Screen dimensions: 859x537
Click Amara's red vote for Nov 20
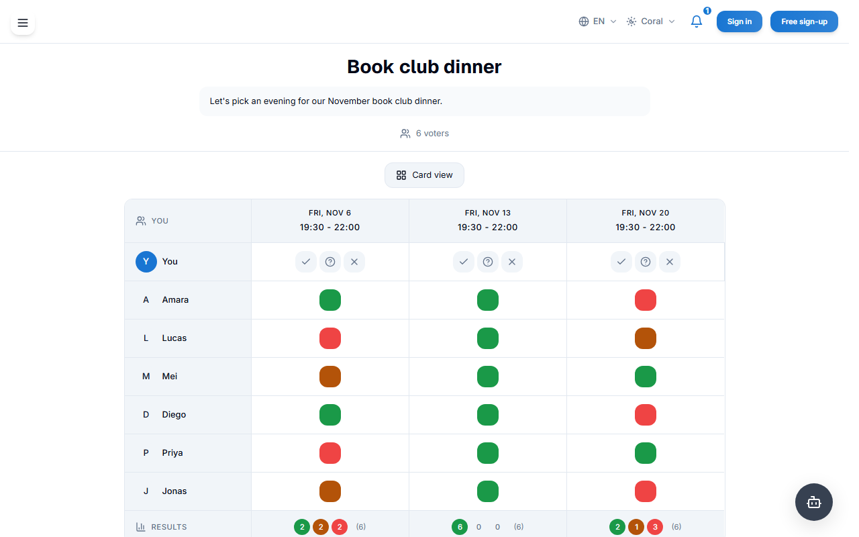tap(646, 300)
